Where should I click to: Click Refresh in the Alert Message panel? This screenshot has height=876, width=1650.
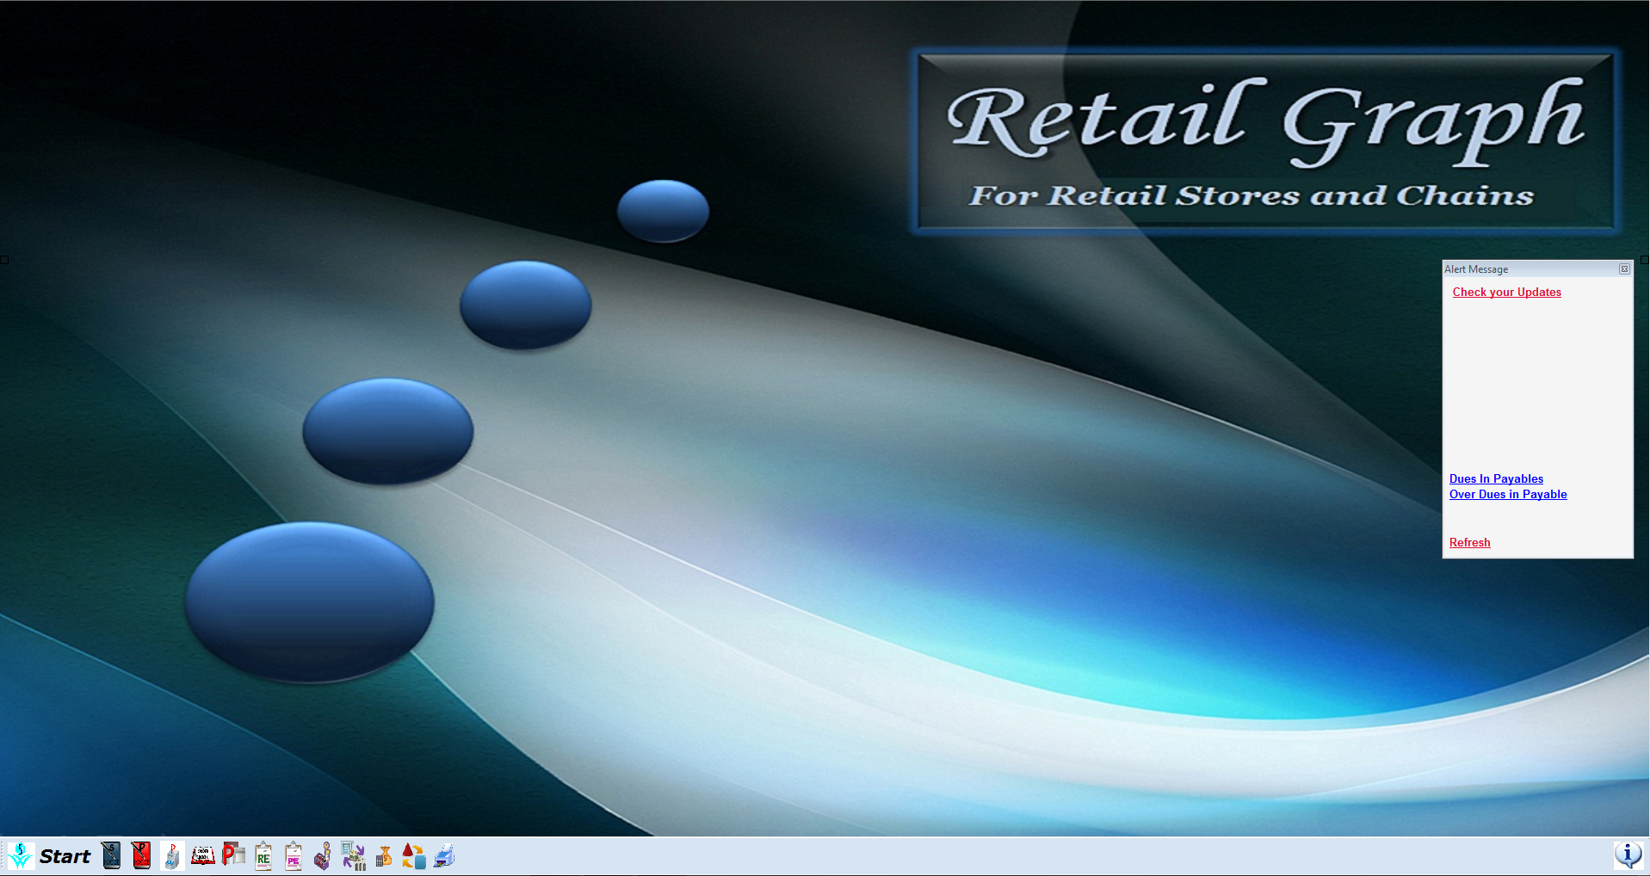click(1469, 543)
